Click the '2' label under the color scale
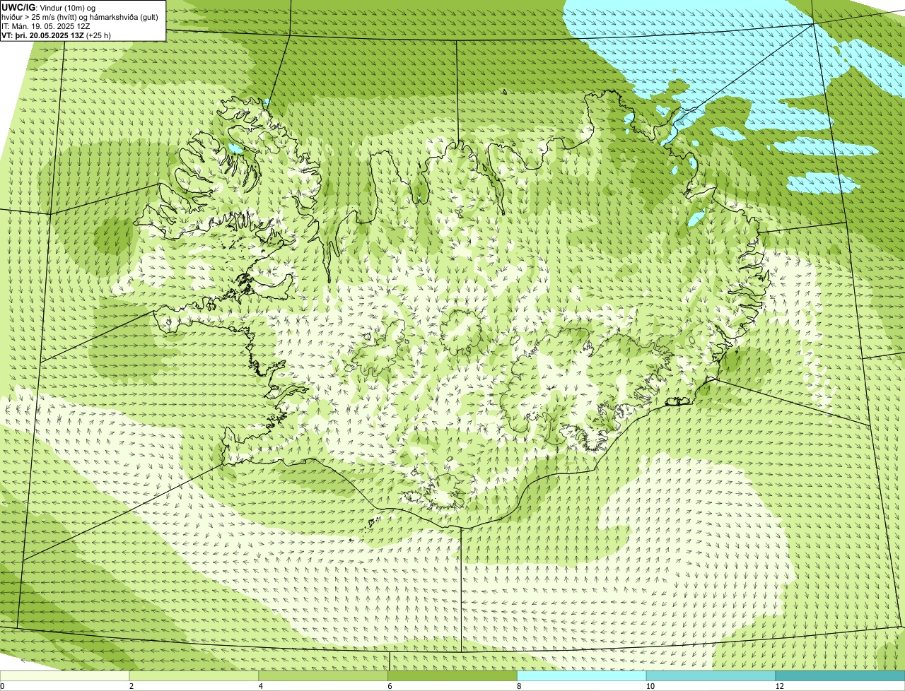Viewport: 905px width, 691px height. point(132,686)
